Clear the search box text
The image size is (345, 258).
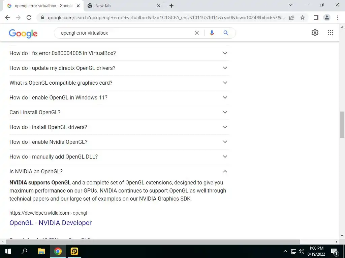point(197,33)
